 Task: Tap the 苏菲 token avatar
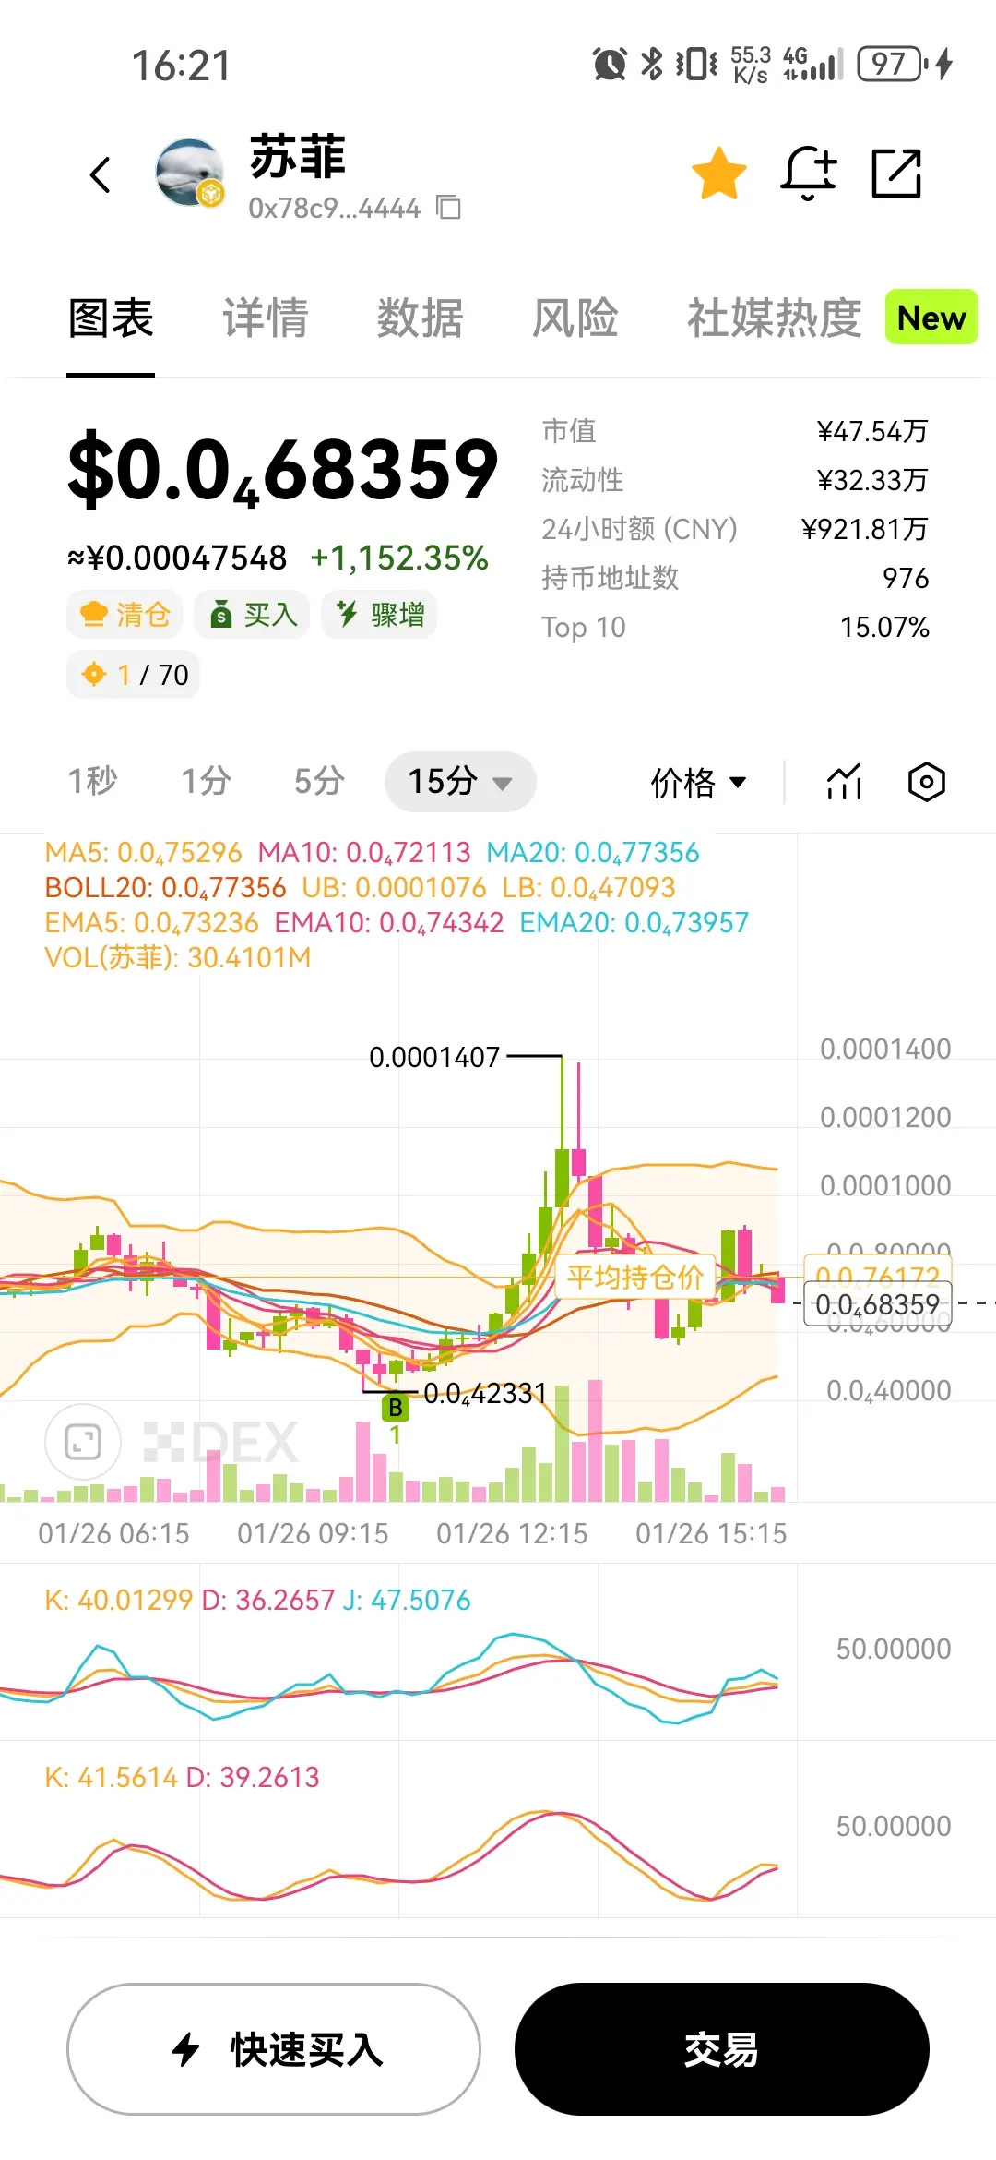191,173
